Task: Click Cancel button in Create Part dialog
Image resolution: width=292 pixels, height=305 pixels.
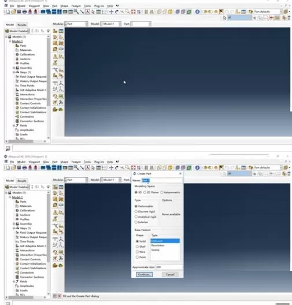Action: [x=170, y=274]
